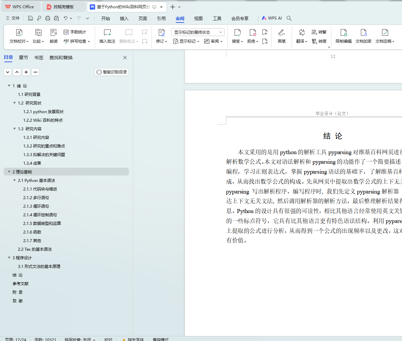This screenshot has width=402, height=341.
Task: Switch to the 找稻壳模板 tab
Action: (x=64, y=7)
